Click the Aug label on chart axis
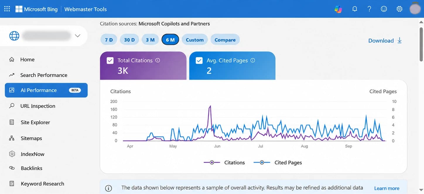This screenshot has height=194, width=424. pos(304,146)
